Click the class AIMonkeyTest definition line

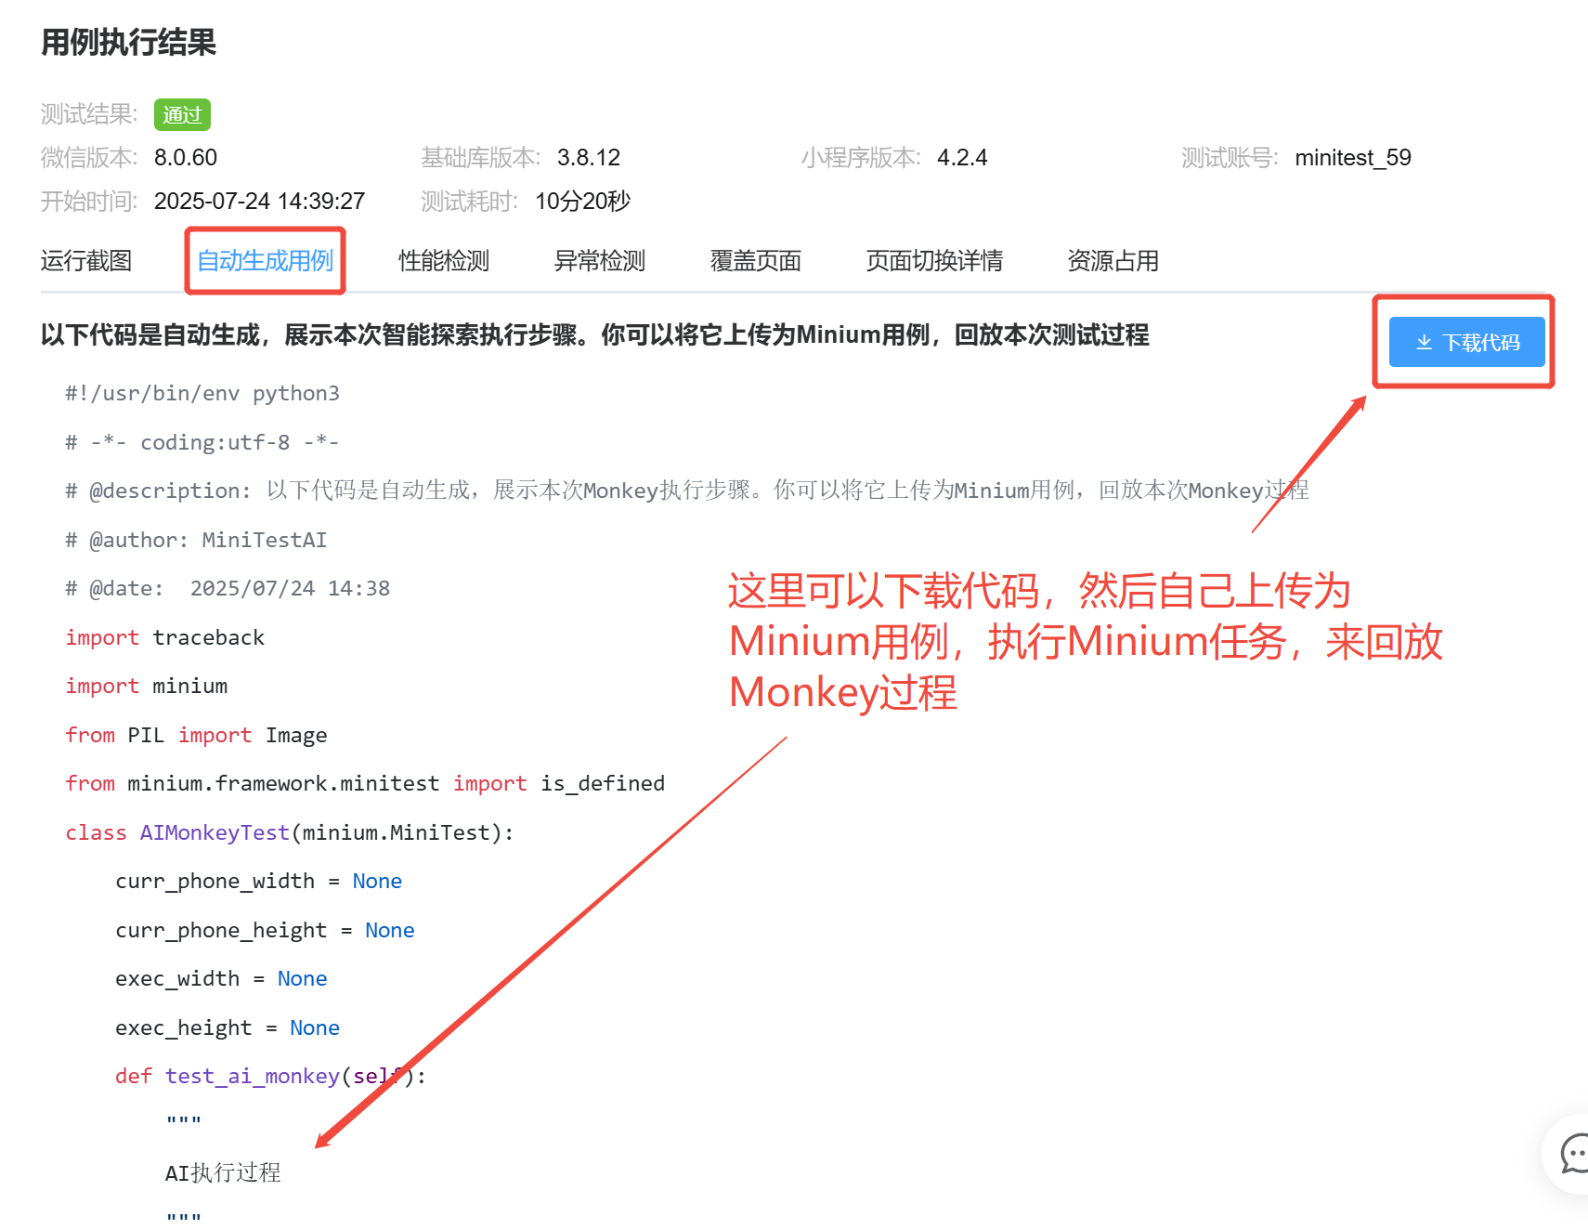pos(290,832)
